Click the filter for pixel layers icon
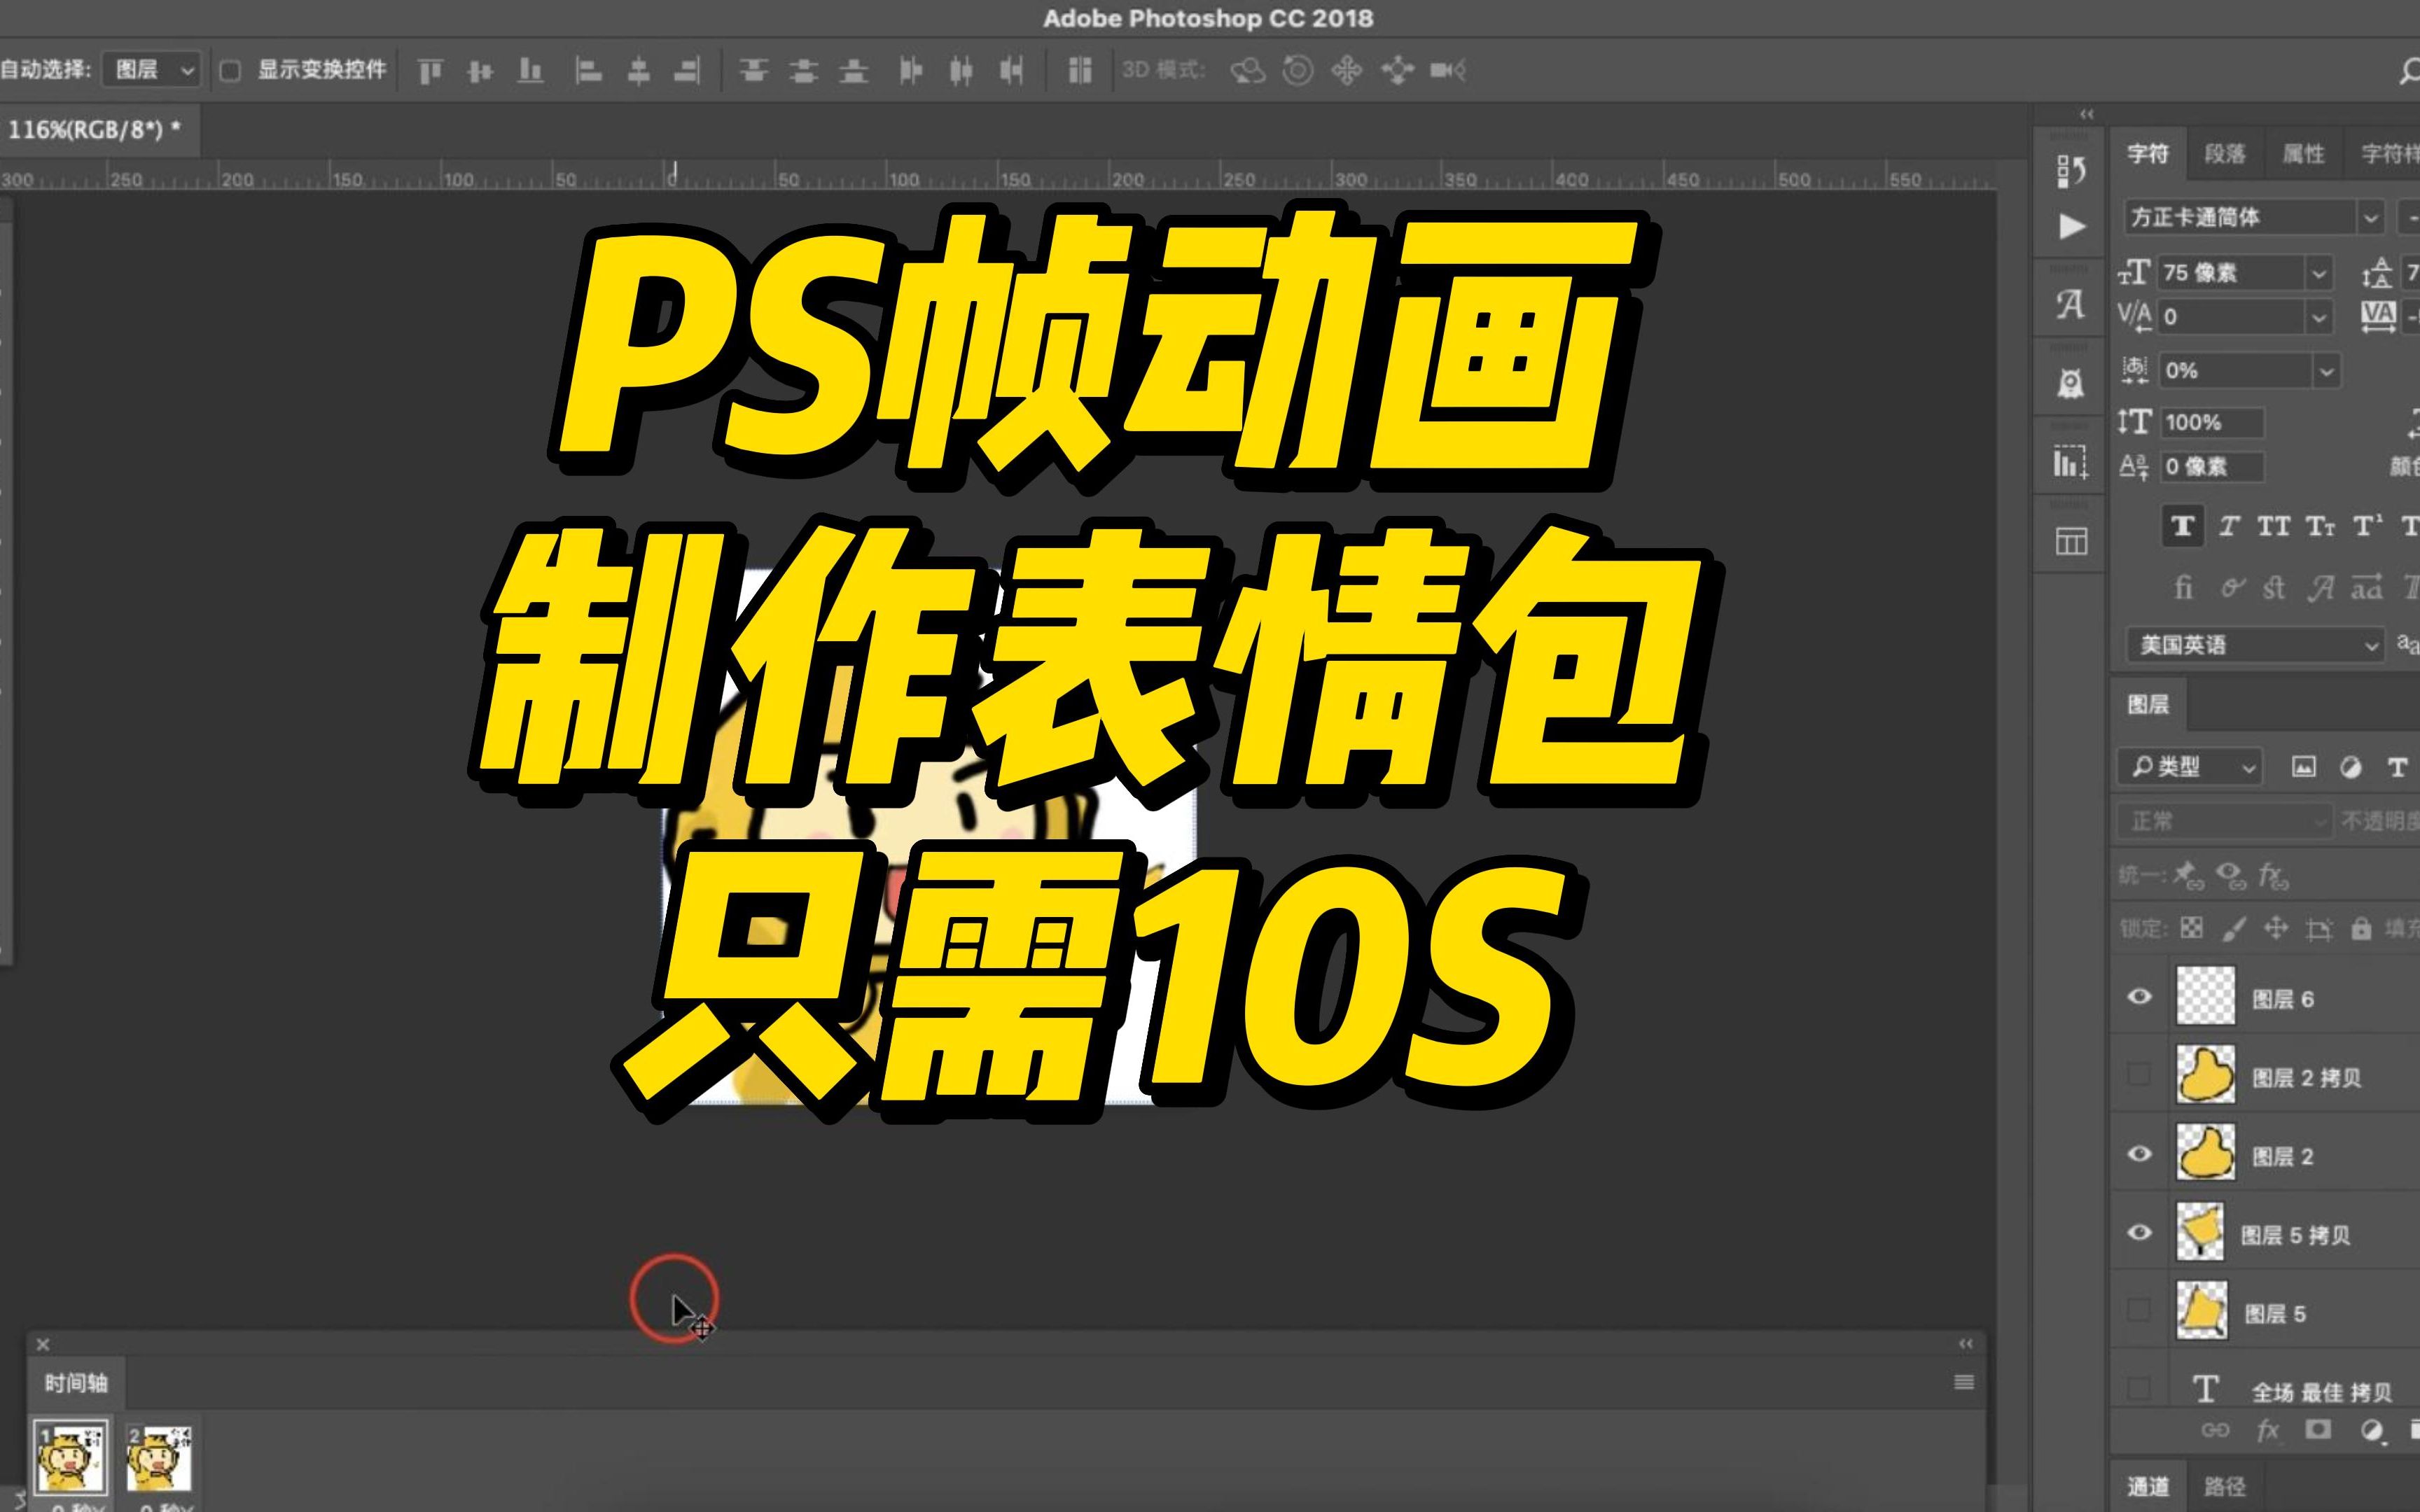The height and width of the screenshot is (1512, 2420). [2305, 767]
